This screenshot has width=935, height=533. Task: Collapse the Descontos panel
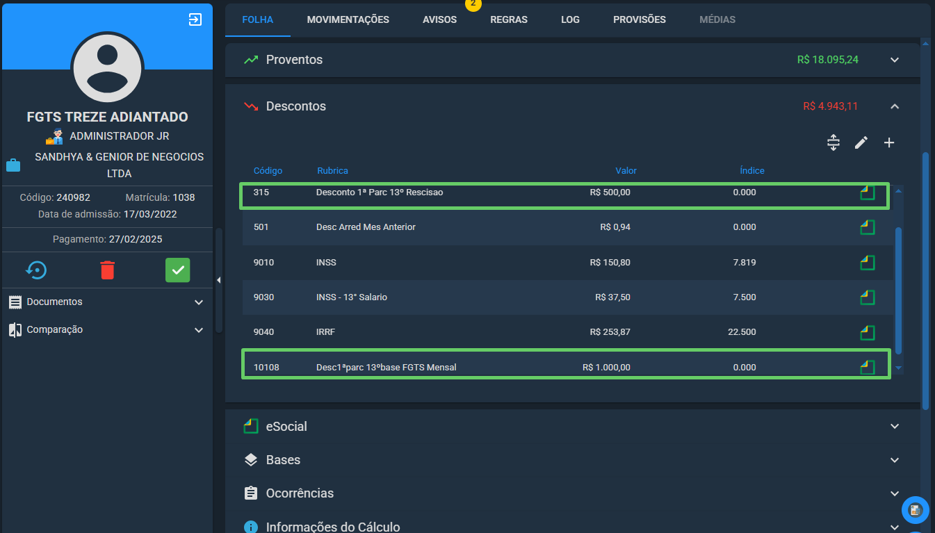tap(895, 106)
